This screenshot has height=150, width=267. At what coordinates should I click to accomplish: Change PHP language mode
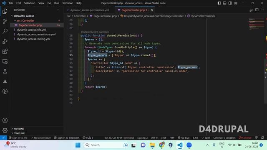pyautogui.click(x=172, y=138)
